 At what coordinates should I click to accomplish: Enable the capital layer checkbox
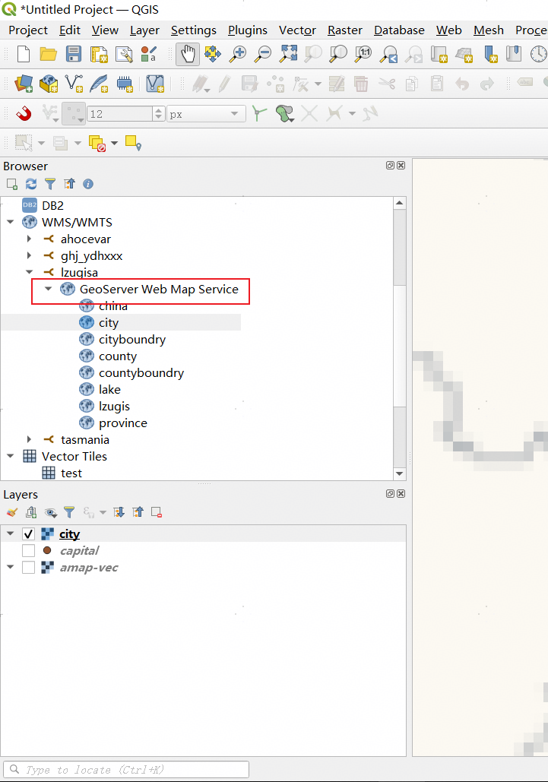click(28, 551)
